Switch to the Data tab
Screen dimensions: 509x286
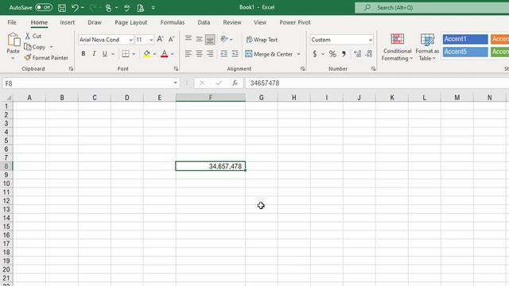204,22
